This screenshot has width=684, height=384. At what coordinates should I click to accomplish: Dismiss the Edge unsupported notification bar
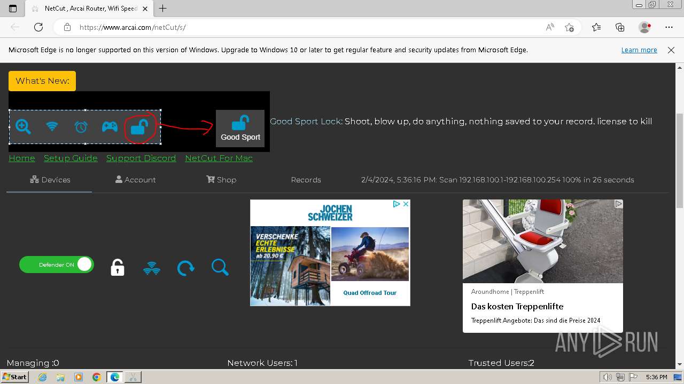pos(671,50)
